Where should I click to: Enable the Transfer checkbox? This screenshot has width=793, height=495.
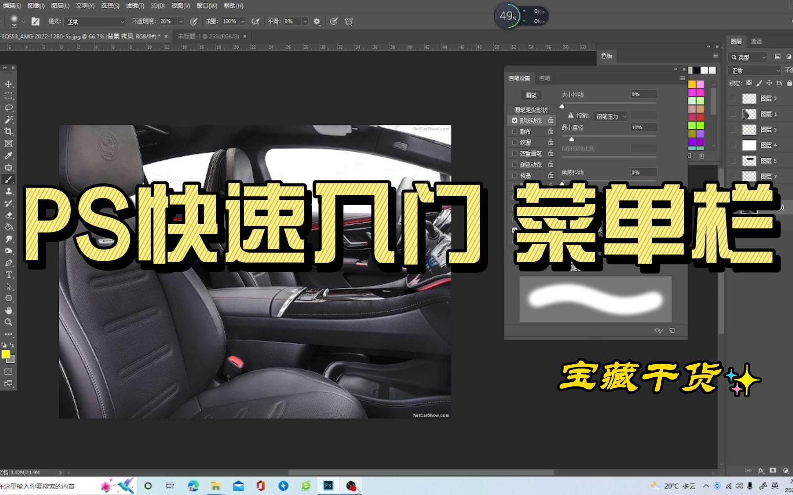pyautogui.click(x=514, y=176)
